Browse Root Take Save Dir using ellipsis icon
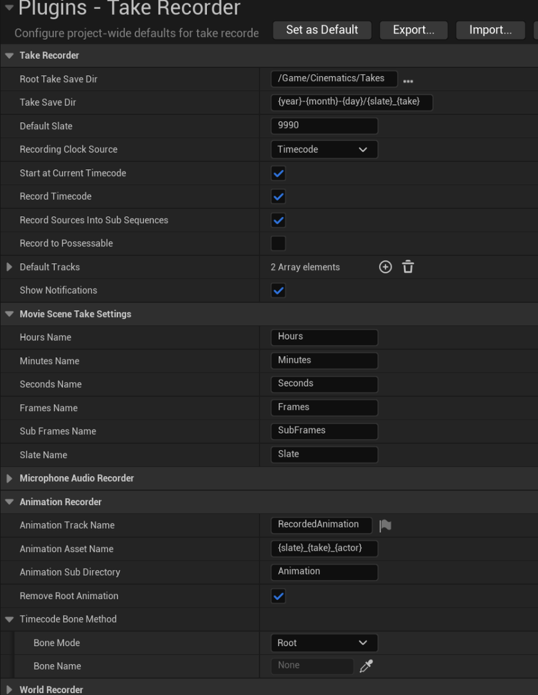The height and width of the screenshot is (695, 538). pyautogui.click(x=408, y=79)
